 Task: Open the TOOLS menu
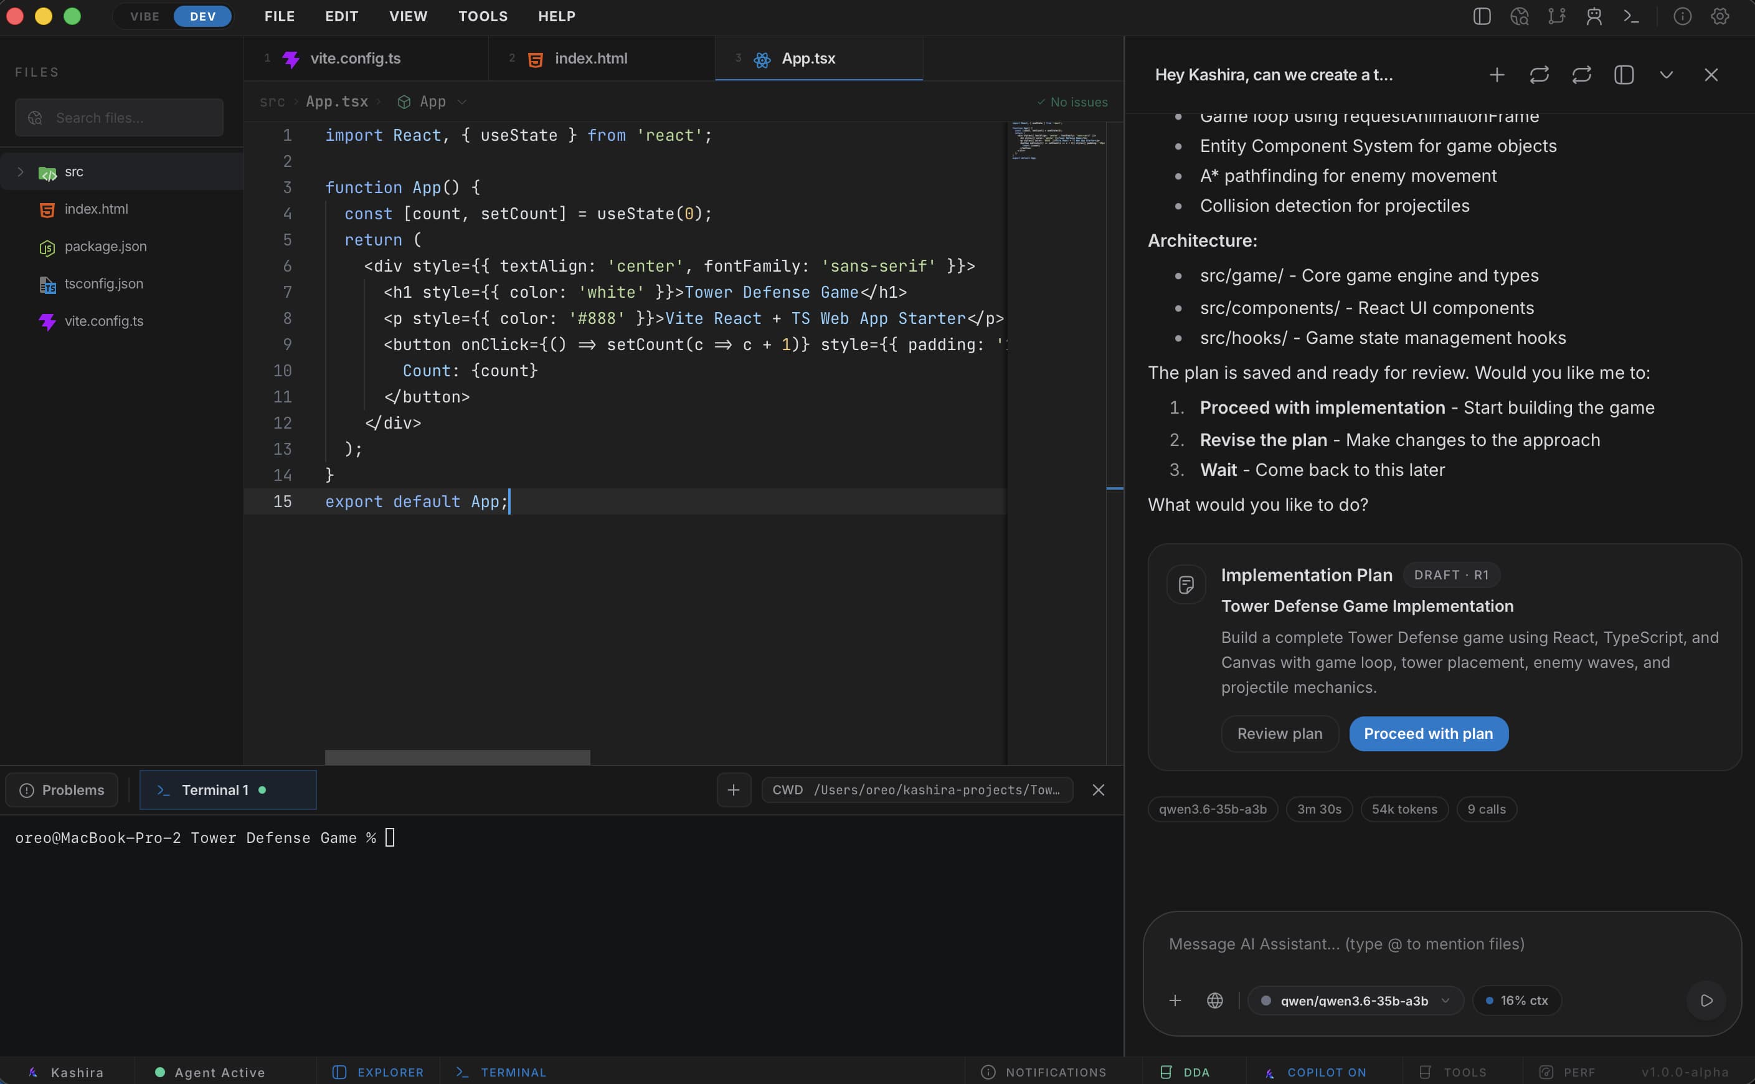tap(482, 16)
